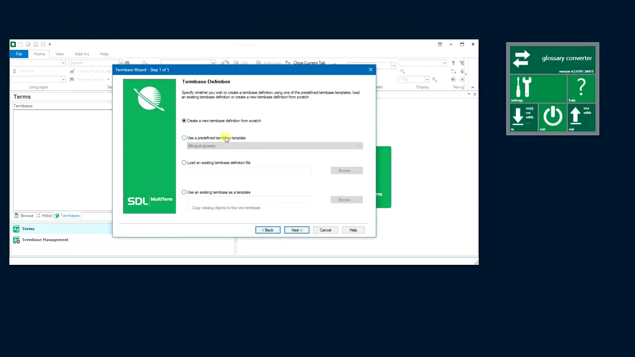635x357 pixels.
Task: Open settings tile in glossary converter
Action: [x=538, y=90]
